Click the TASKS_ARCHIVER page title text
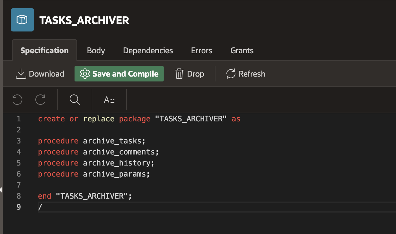 tap(84, 20)
